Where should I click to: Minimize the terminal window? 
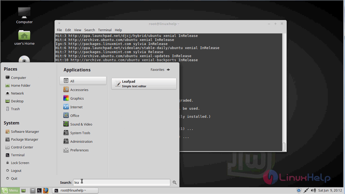[269, 24]
